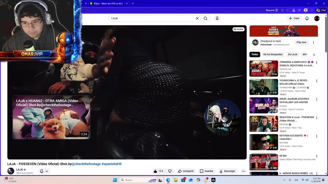Image resolution: width=328 pixels, height=184 pixels.
Task: Open the YouTube account avatar menu
Action: (317, 18)
